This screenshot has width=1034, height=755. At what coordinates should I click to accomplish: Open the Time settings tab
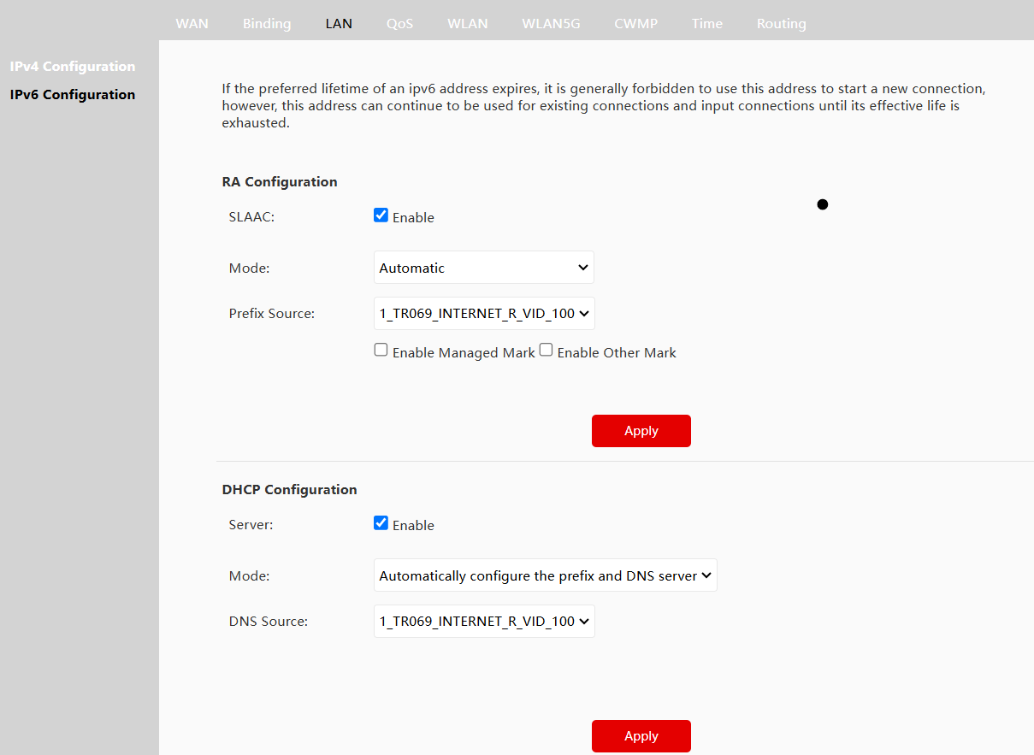click(707, 23)
